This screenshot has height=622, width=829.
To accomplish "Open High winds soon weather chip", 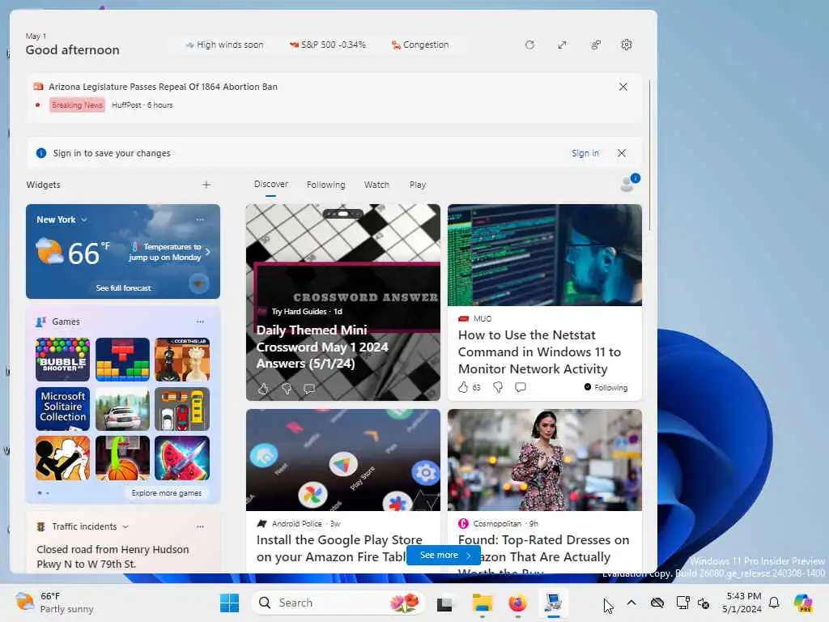I will pos(224,45).
